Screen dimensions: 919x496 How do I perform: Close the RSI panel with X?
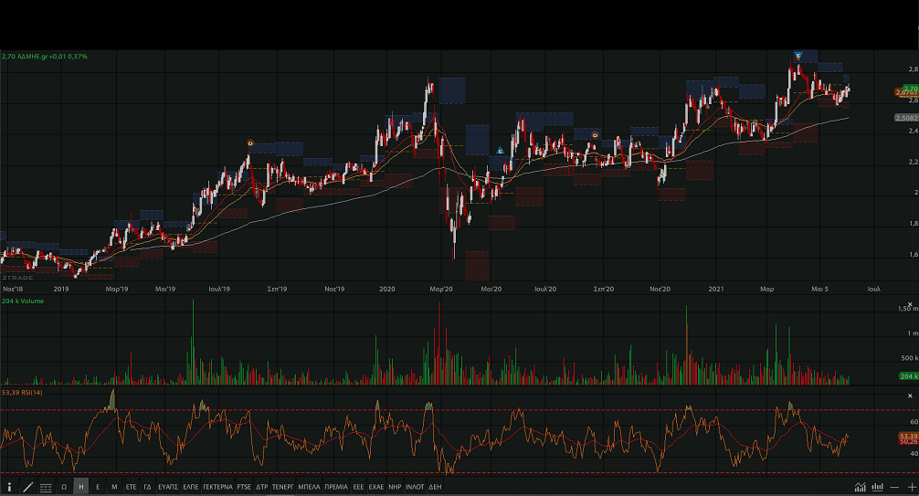coord(910,396)
